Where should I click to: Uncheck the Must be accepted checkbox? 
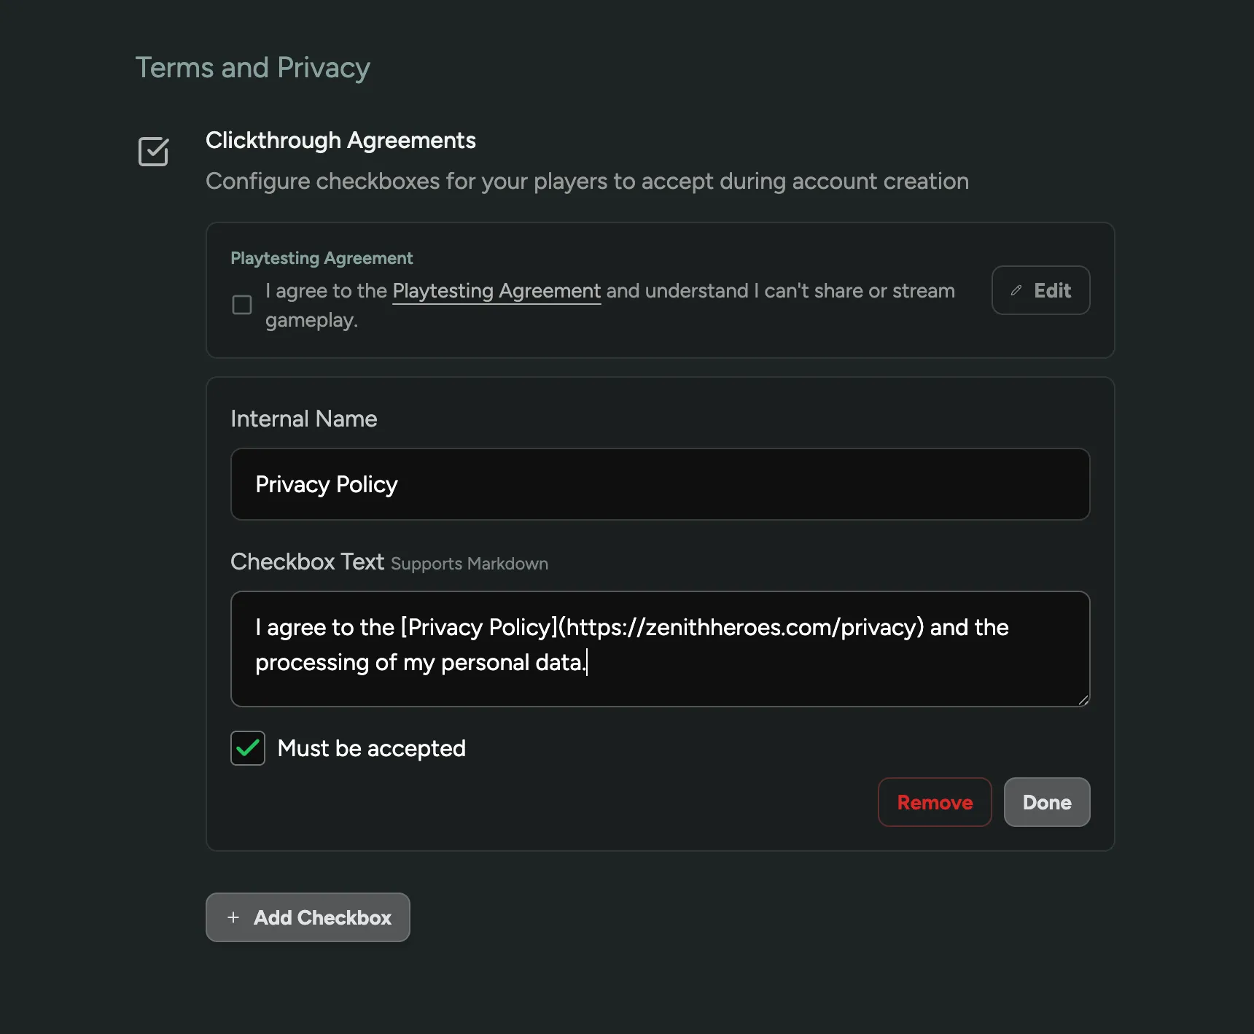tap(248, 748)
